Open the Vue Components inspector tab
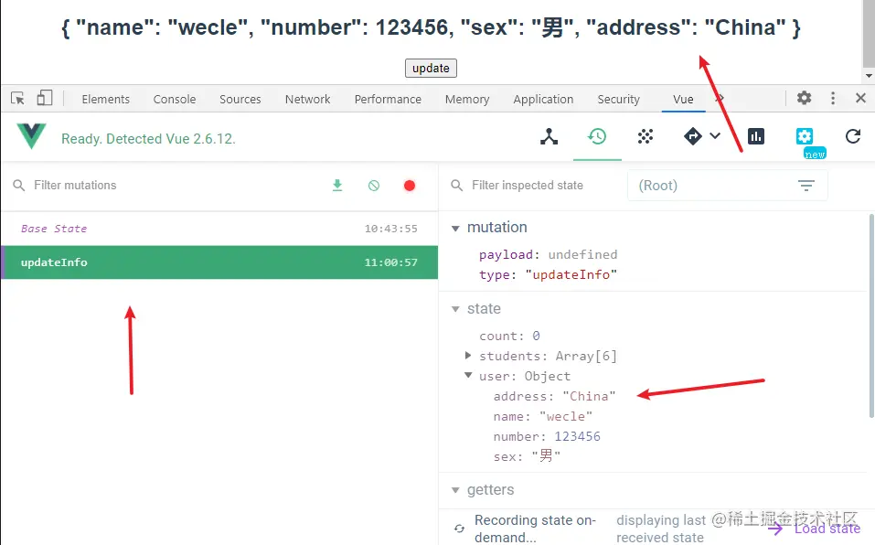The height and width of the screenshot is (545, 875). pyautogui.click(x=549, y=137)
